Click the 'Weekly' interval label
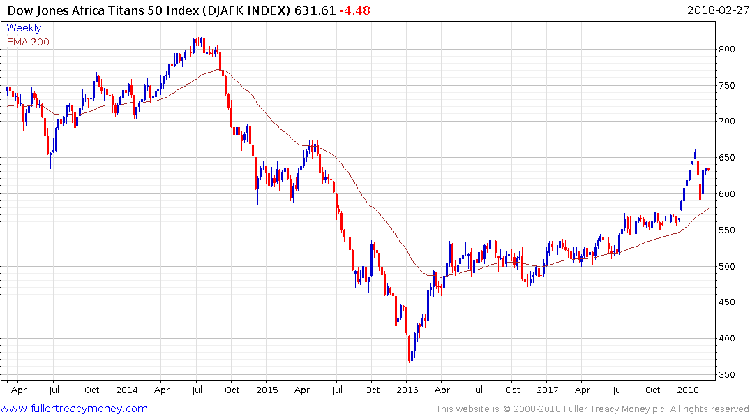The height and width of the screenshot is (419, 750). point(24,28)
